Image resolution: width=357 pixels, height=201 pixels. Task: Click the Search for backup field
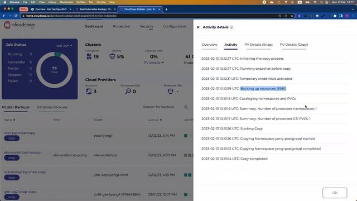[158, 107]
